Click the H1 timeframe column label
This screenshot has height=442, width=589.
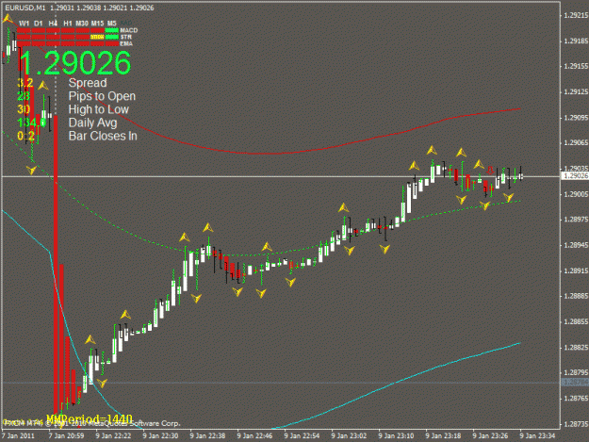[68, 24]
